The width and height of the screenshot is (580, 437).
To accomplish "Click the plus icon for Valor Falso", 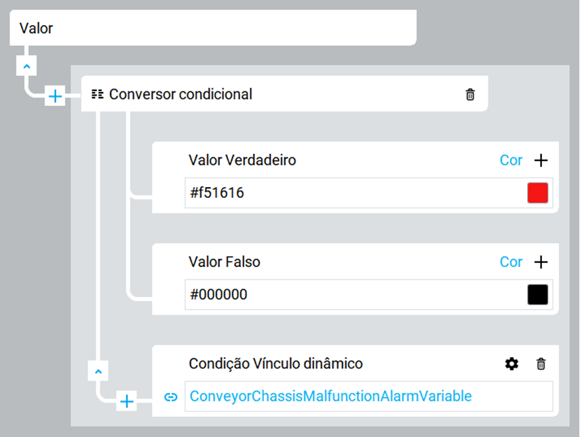I will tap(541, 262).
